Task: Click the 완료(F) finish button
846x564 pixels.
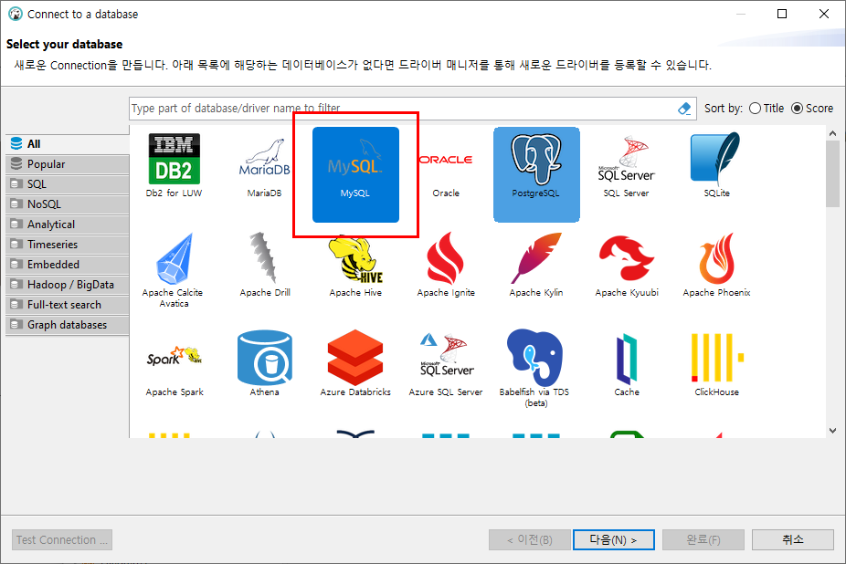Action: [x=703, y=539]
